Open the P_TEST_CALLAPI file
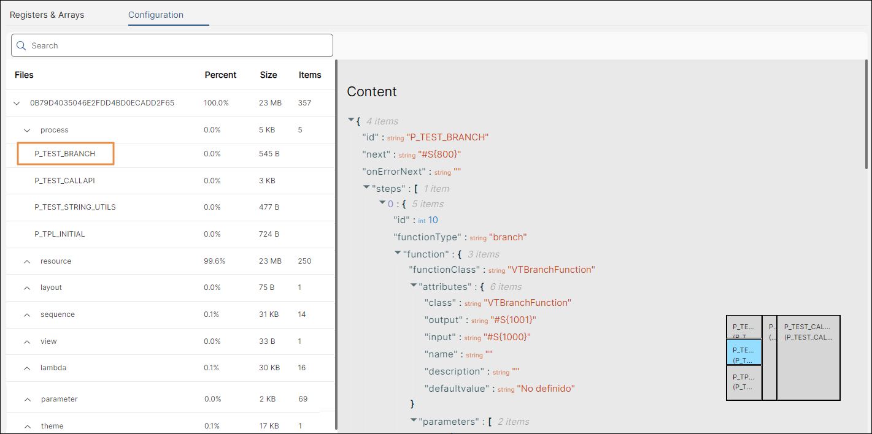The image size is (872, 434). pyautogui.click(x=68, y=180)
